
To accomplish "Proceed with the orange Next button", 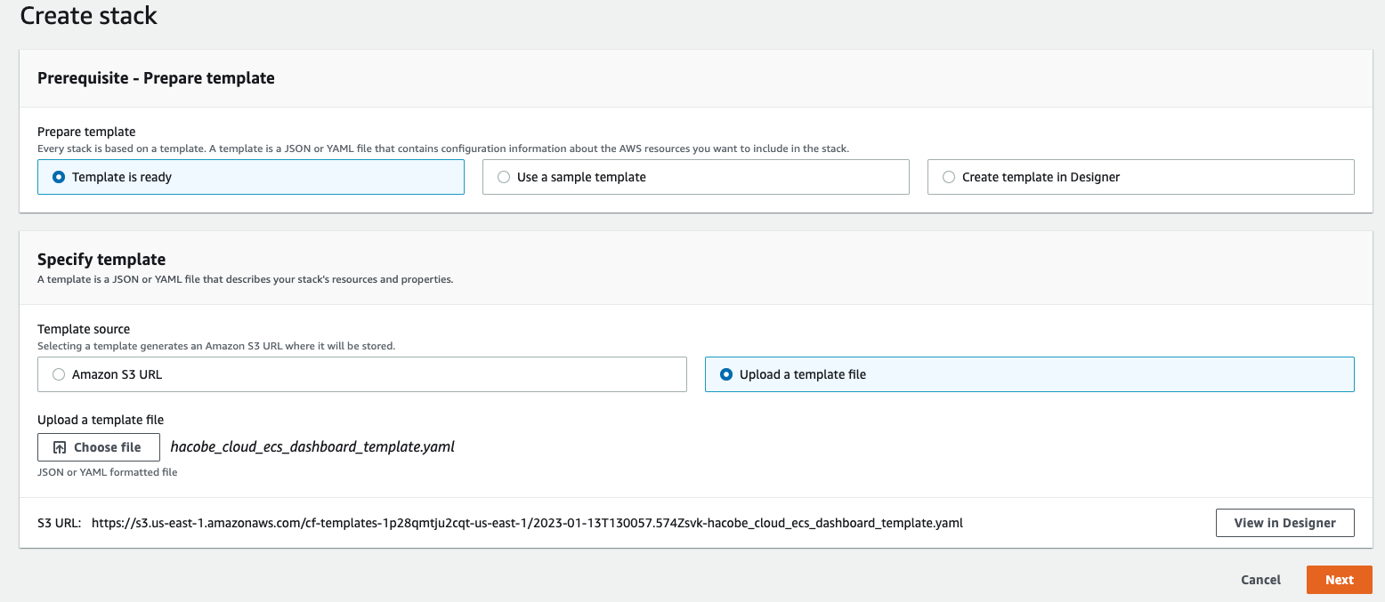I will [1339, 580].
